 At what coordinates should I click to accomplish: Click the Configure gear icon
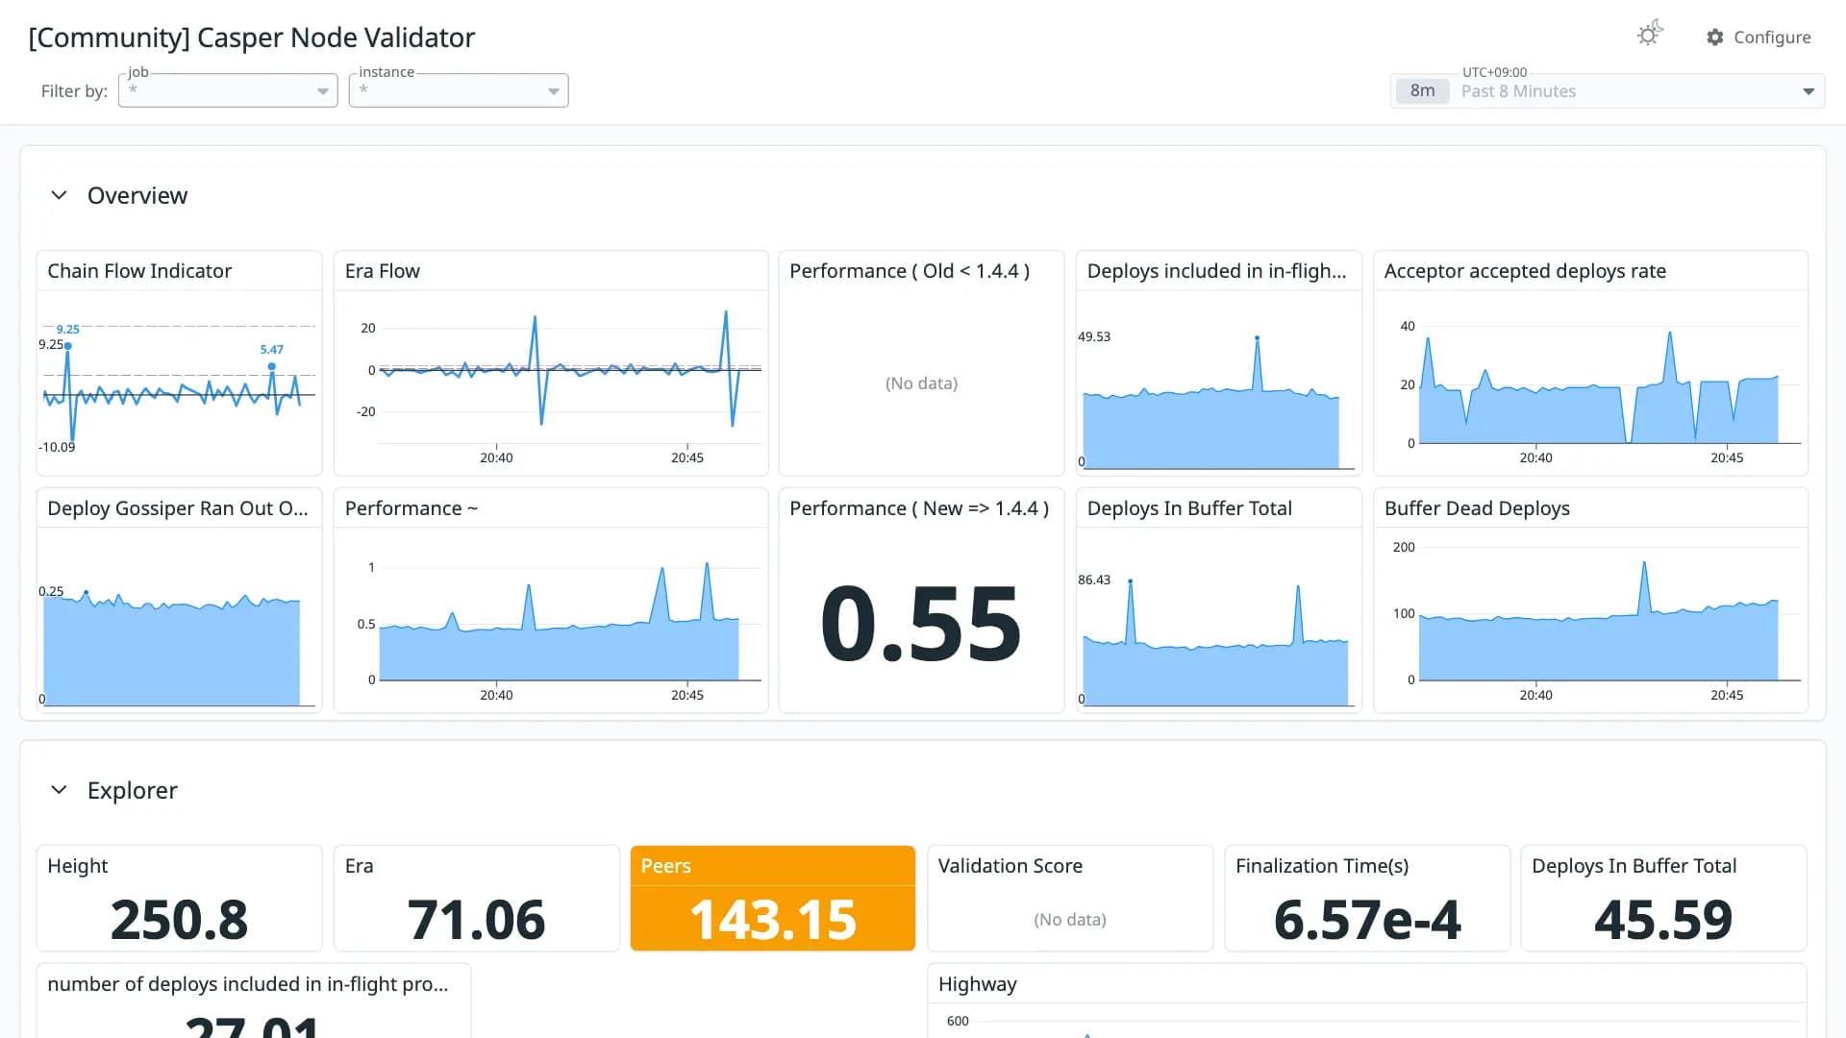point(1715,37)
